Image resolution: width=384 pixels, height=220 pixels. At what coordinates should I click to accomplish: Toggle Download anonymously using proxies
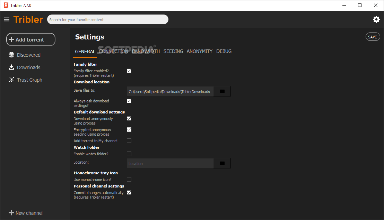point(129,118)
